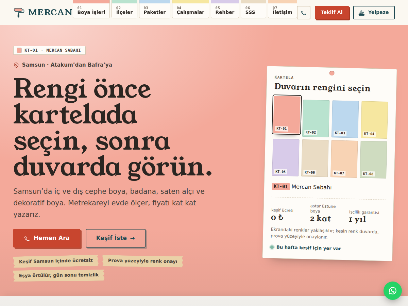
Task: Click the Teklif Al button
Action: tap(332, 13)
